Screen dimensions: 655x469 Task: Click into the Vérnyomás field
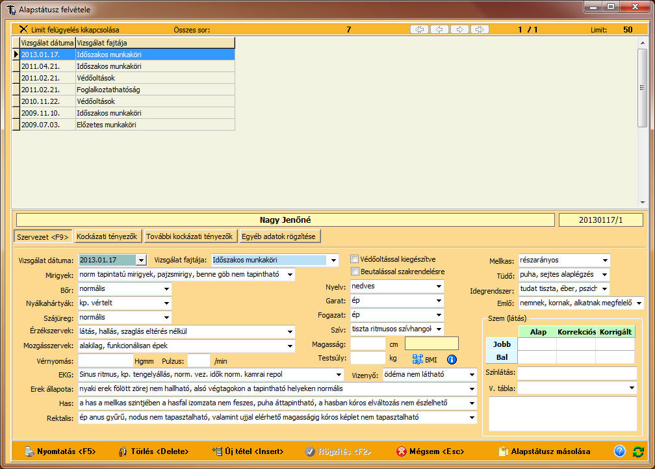(106, 361)
